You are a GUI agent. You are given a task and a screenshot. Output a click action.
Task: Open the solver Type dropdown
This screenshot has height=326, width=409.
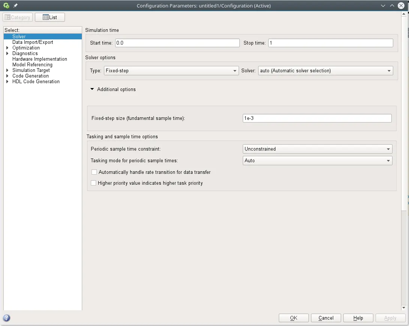(171, 70)
